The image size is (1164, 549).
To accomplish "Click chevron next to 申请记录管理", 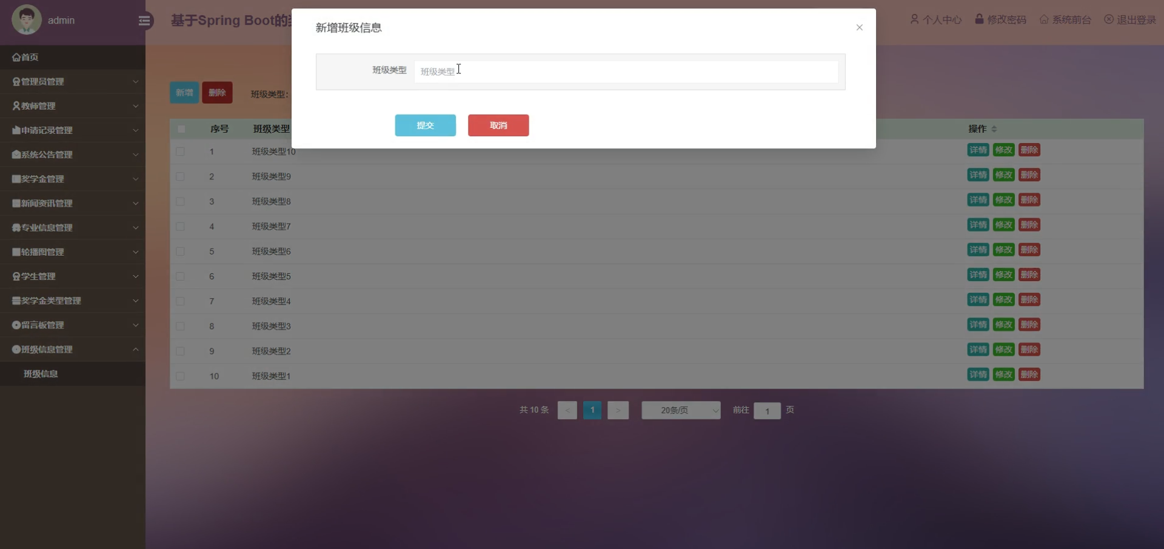I will [x=135, y=130].
